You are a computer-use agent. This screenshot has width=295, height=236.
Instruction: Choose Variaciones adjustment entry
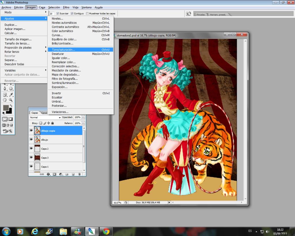(x=81, y=112)
